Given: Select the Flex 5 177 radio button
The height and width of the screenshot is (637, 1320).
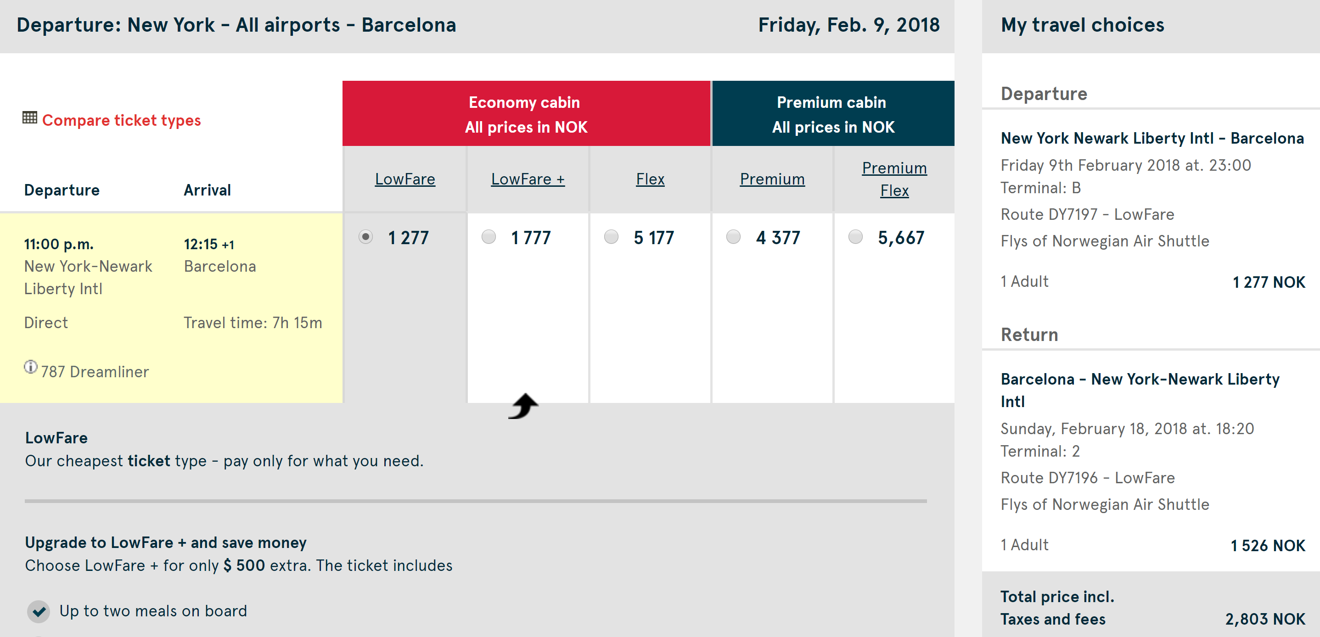Looking at the screenshot, I should [611, 236].
